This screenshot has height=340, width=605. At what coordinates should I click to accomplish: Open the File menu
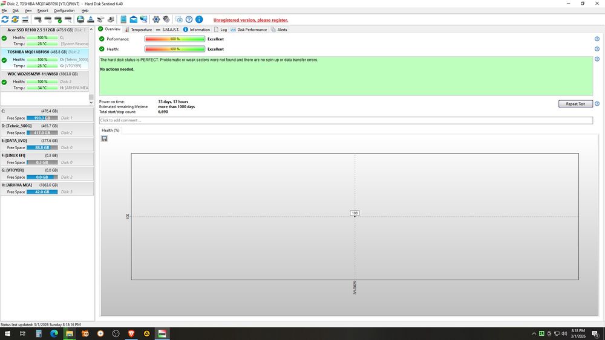4,11
